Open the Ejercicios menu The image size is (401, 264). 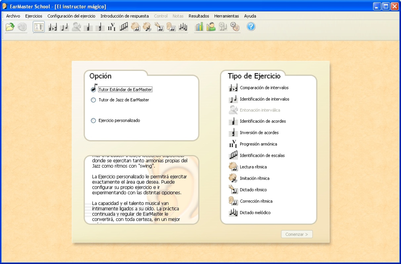pyautogui.click(x=34, y=16)
